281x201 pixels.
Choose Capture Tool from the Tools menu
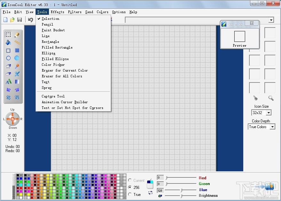click(53, 96)
